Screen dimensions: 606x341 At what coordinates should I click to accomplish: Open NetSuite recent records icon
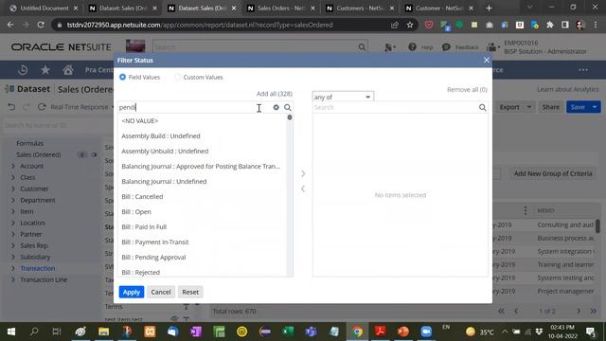23,69
